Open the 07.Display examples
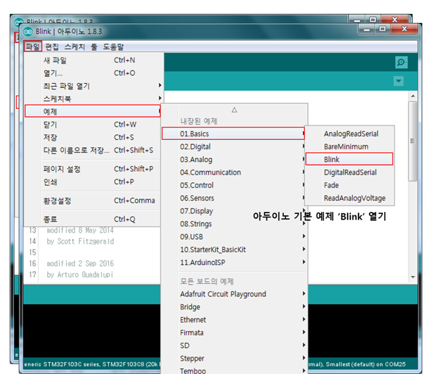The height and width of the screenshot is (378, 432). [234, 211]
